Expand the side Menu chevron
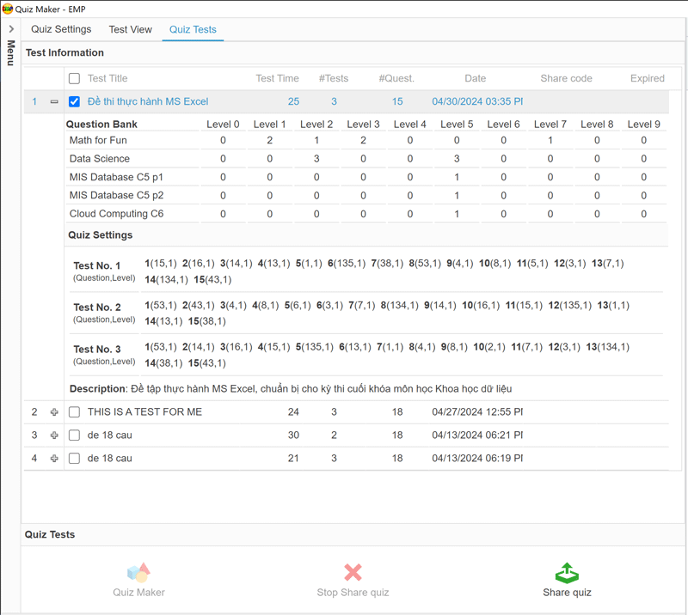Screen dimensions: 688x615 pos(11,29)
